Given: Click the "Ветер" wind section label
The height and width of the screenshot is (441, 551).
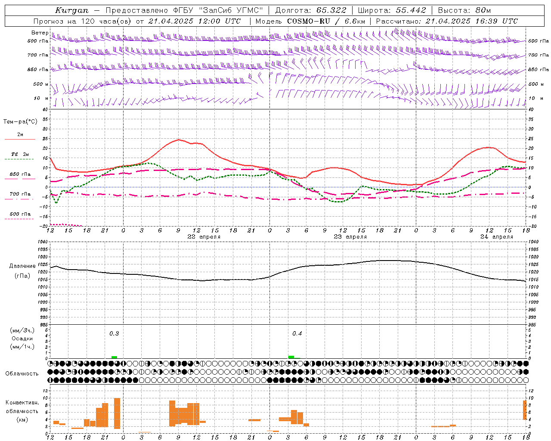Looking at the screenshot, I should tap(40, 33).
